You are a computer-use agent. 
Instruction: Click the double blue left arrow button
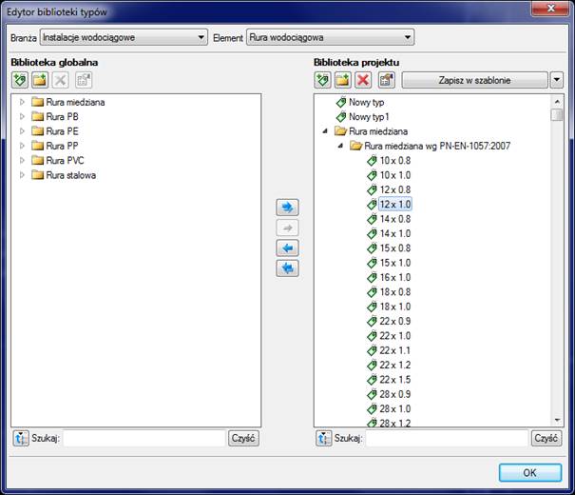(287, 268)
